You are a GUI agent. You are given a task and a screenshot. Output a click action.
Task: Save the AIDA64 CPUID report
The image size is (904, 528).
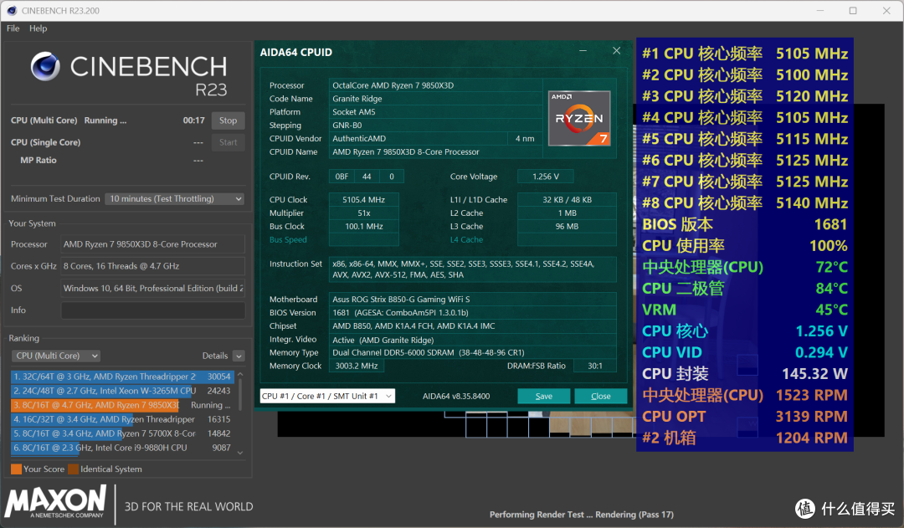[x=544, y=396]
